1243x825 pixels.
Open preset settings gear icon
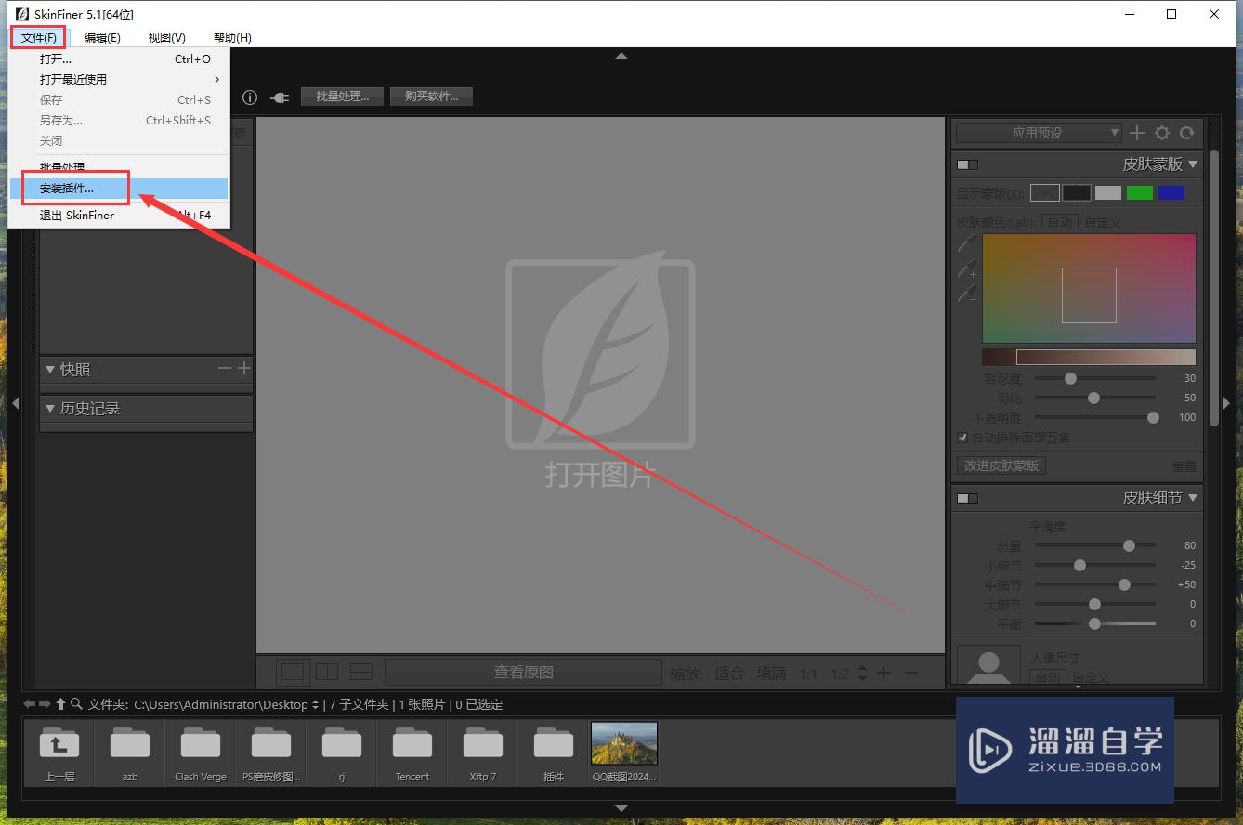[x=1162, y=133]
